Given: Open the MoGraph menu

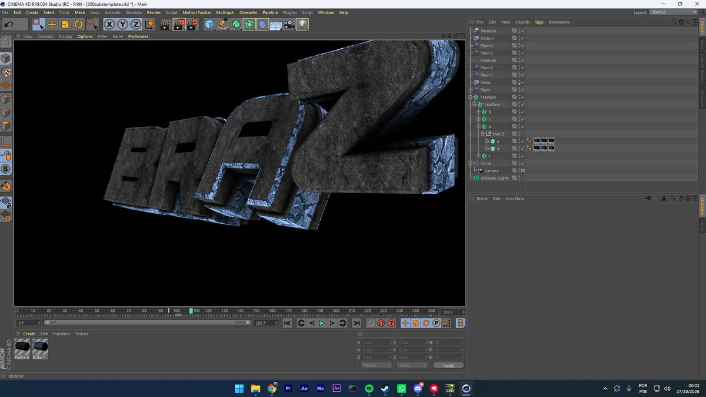Looking at the screenshot, I should click(x=225, y=12).
